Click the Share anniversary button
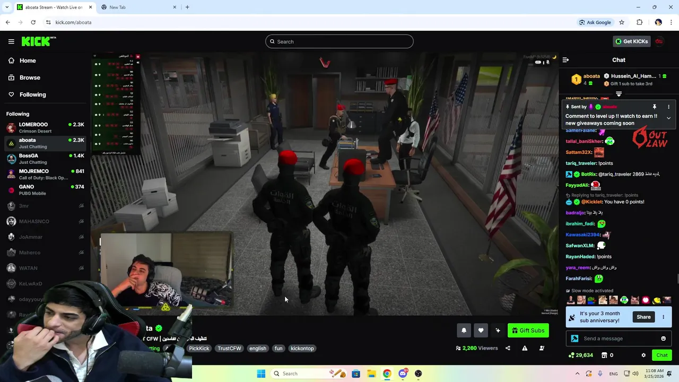679x382 pixels. pos(643,317)
